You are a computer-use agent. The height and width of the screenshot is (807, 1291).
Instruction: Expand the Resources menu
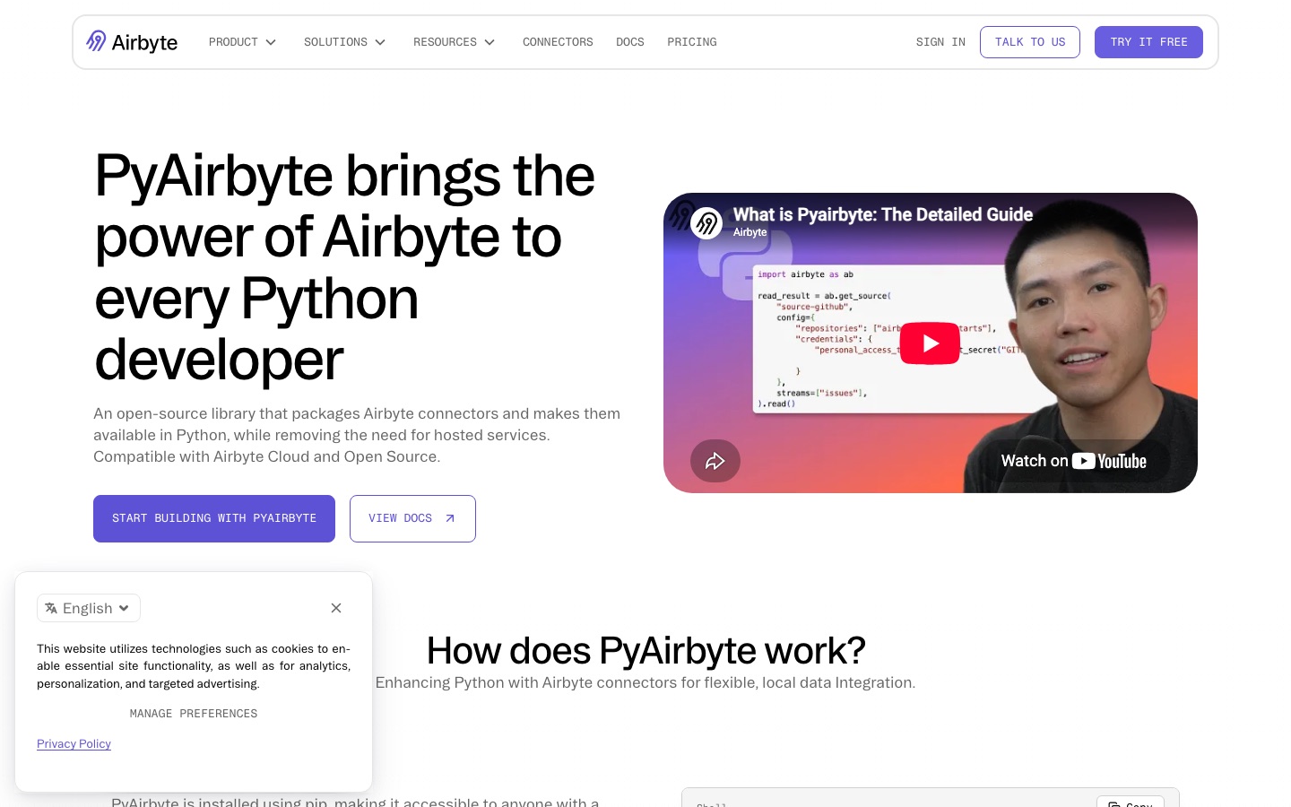[455, 42]
